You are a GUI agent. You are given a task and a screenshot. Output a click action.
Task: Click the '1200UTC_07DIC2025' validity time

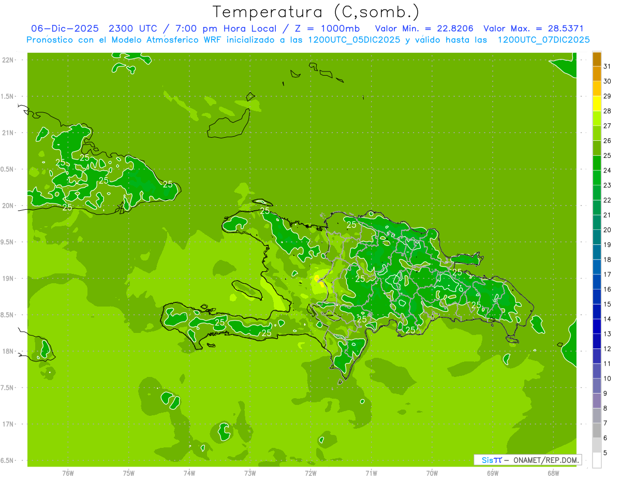(544, 40)
